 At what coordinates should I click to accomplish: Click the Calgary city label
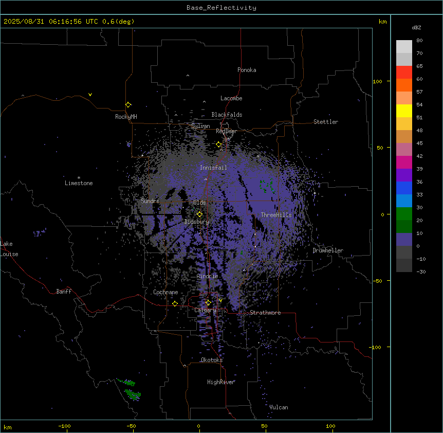206,310
